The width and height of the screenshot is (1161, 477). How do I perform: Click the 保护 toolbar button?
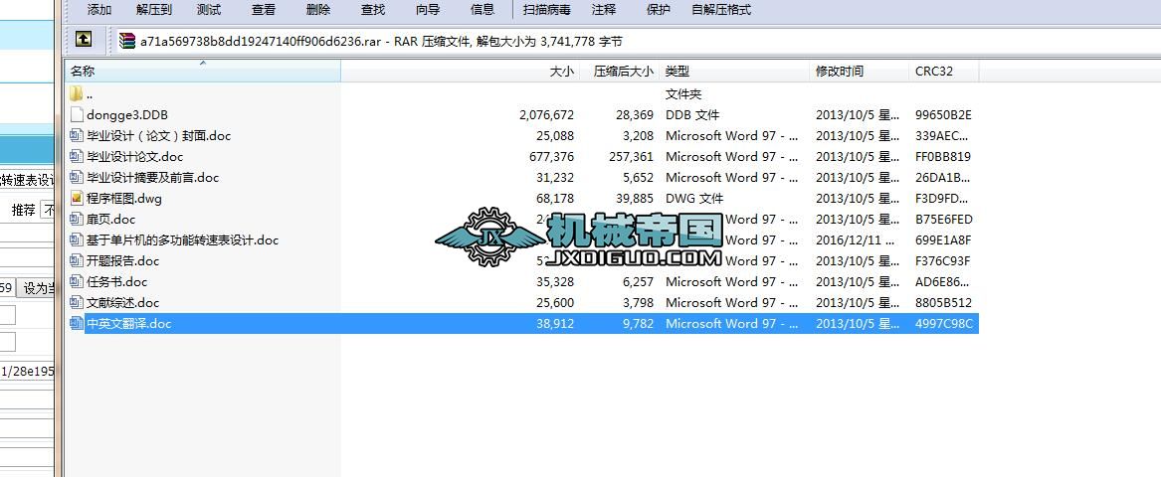(659, 10)
